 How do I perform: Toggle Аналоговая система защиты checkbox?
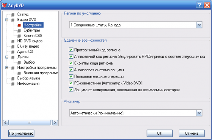pos(71,70)
